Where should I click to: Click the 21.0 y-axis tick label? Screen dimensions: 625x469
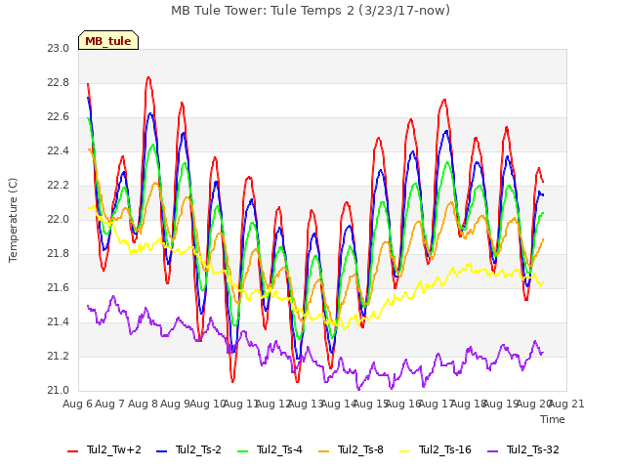pos(59,391)
